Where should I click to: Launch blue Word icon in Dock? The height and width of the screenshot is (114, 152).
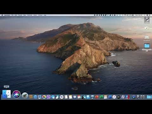pos(110,97)
